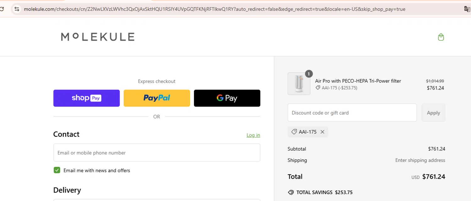471x201 pixels.
Task: Click the Discount code or gift card field
Action: (352, 113)
